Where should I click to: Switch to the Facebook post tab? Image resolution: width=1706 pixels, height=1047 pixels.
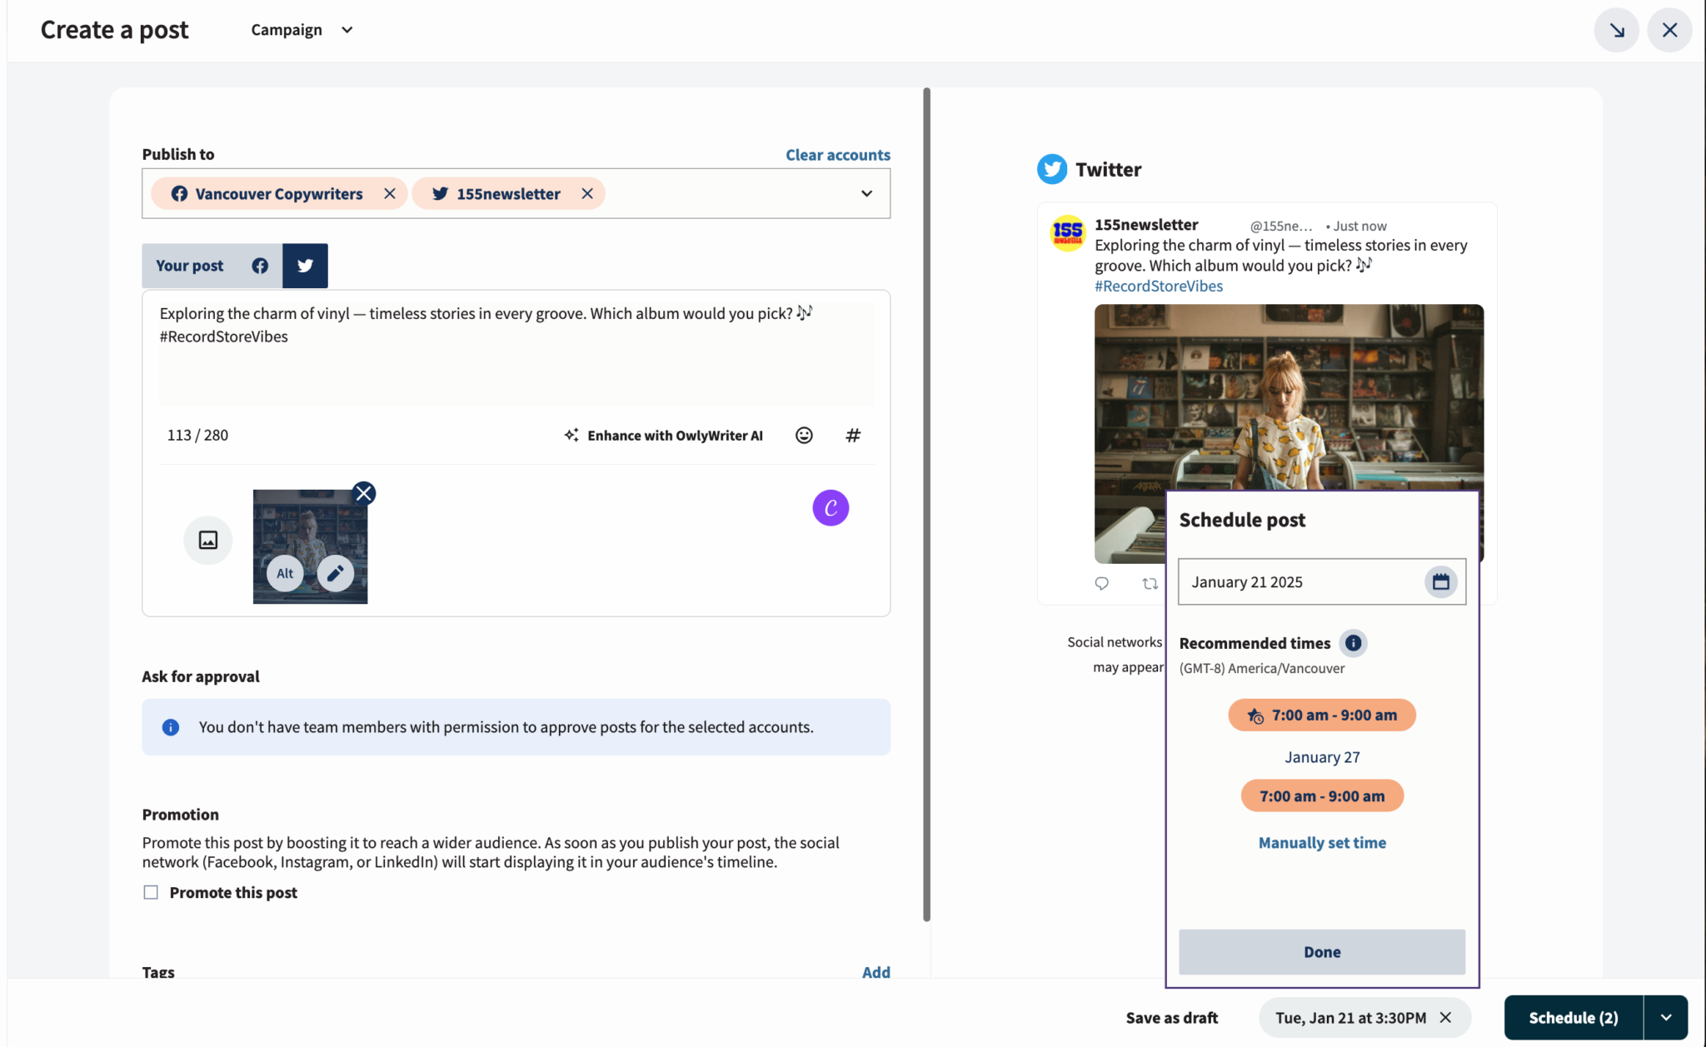click(259, 265)
